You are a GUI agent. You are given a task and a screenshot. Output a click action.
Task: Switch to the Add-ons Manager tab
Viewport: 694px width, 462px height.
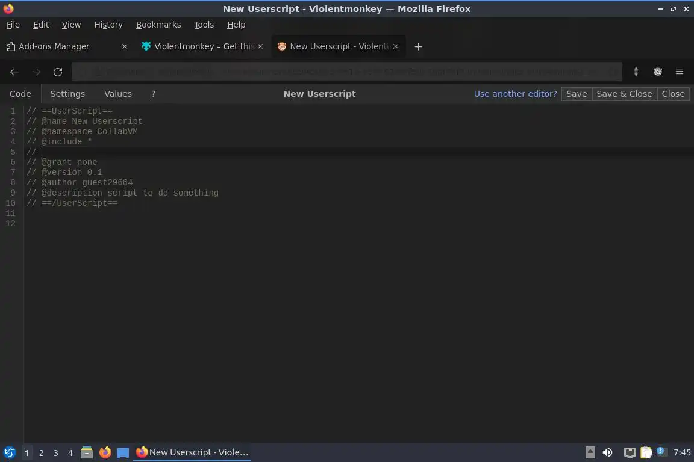point(67,46)
